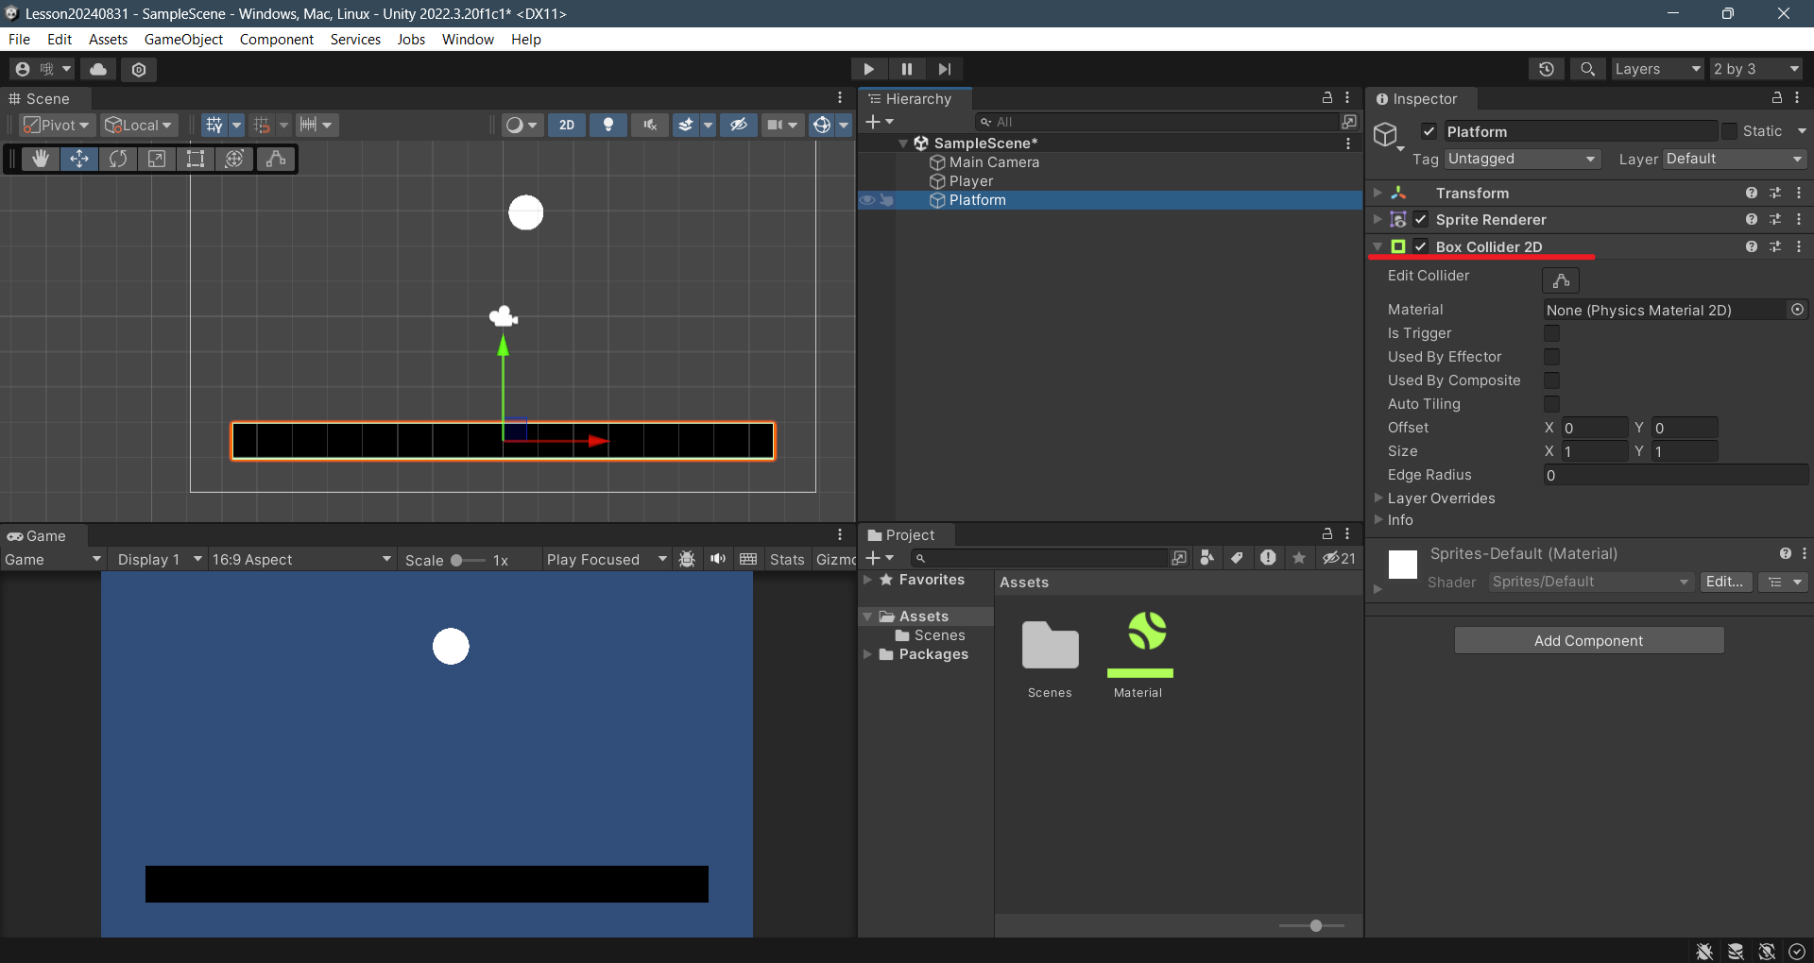Screen dimensions: 1814x963
Task: Open the Tag dropdown showing Untagged
Action: 1521,159
